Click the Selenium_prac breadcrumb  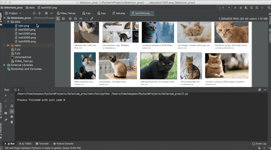click(x=12, y=8)
